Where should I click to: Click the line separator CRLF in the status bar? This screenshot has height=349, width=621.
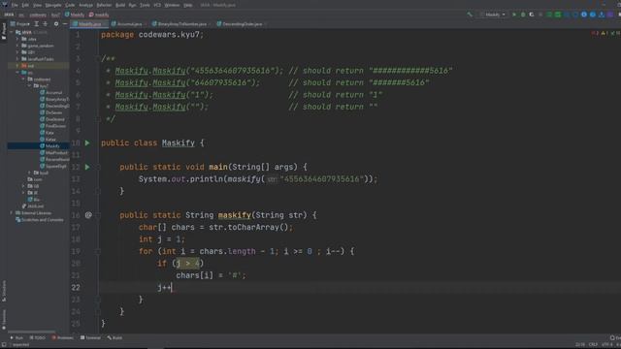tap(593, 345)
